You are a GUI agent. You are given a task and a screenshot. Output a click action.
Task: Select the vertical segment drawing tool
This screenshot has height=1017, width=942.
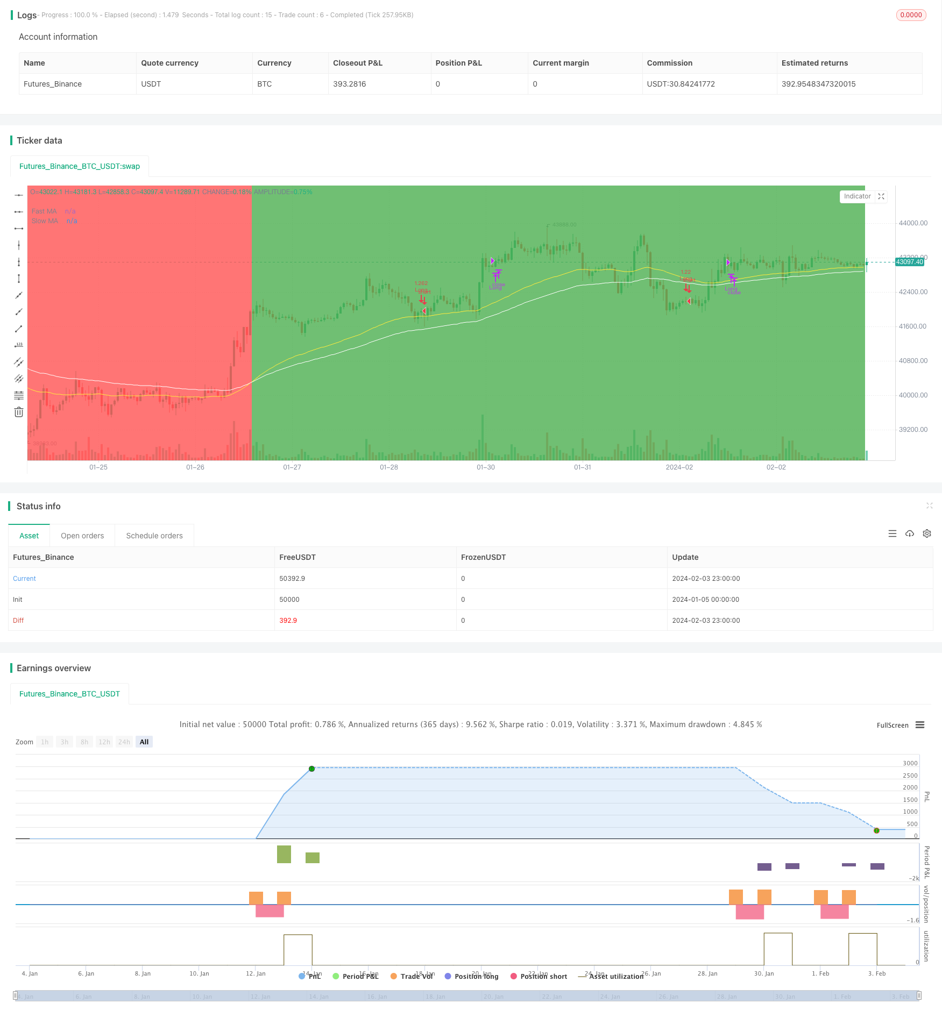tap(19, 279)
